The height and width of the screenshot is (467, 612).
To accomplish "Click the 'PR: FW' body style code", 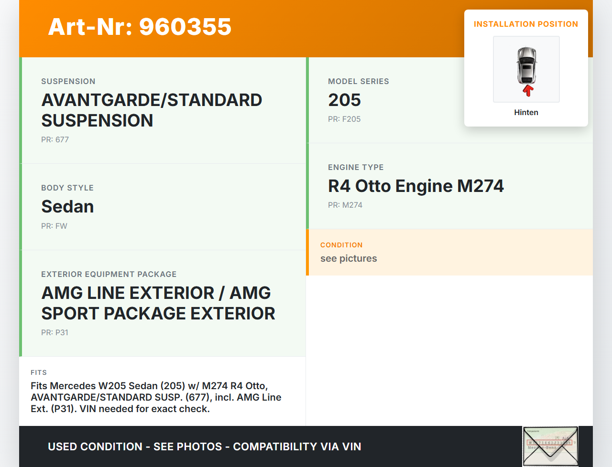I will coord(54,226).
